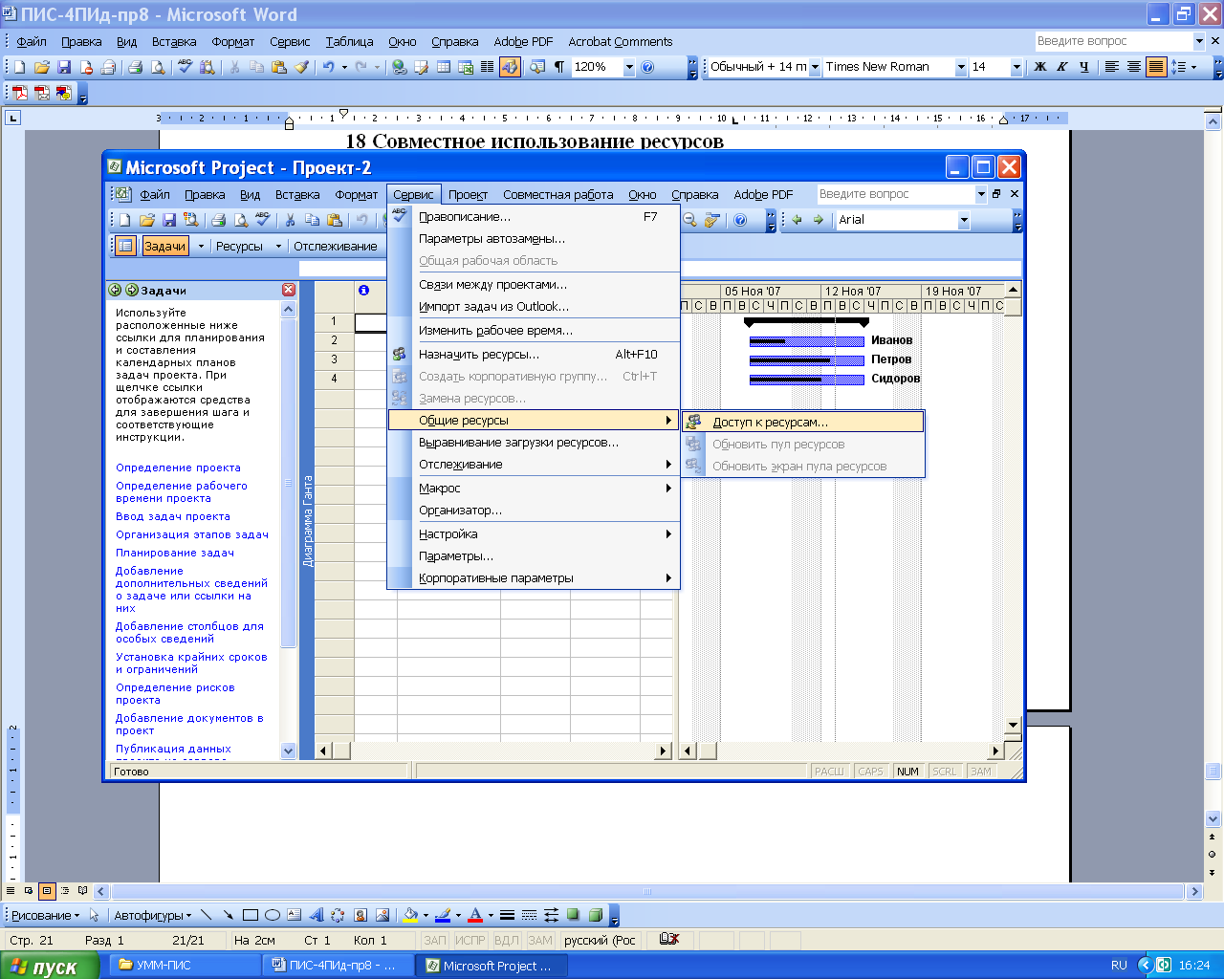
Task: Click the Print icon in Word toolbar
Action: point(135,67)
